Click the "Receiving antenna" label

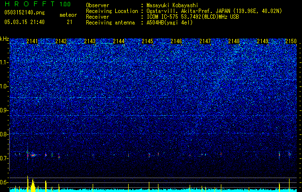(x=110, y=23)
